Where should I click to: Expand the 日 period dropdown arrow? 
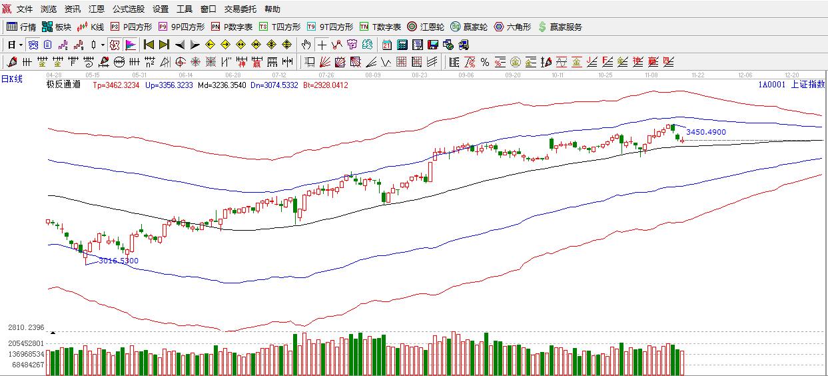pyautogui.click(x=21, y=45)
